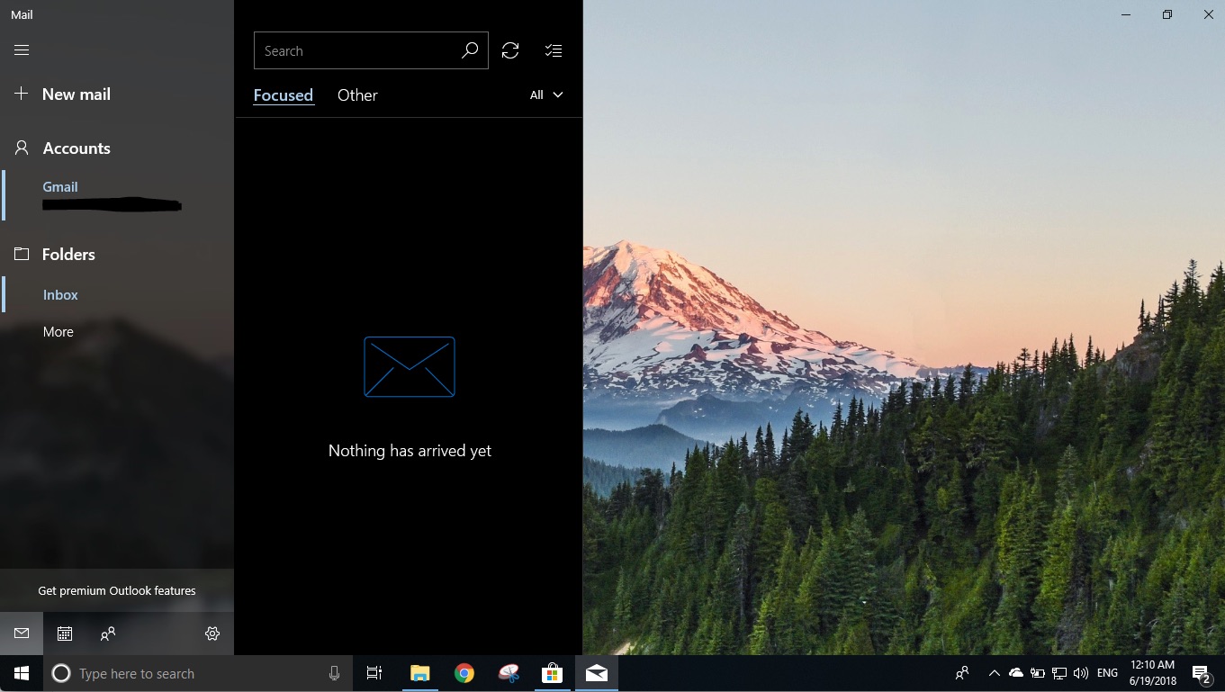Activate Cortana microphone icon
Viewport: 1225px width, 692px height.
click(335, 674)
